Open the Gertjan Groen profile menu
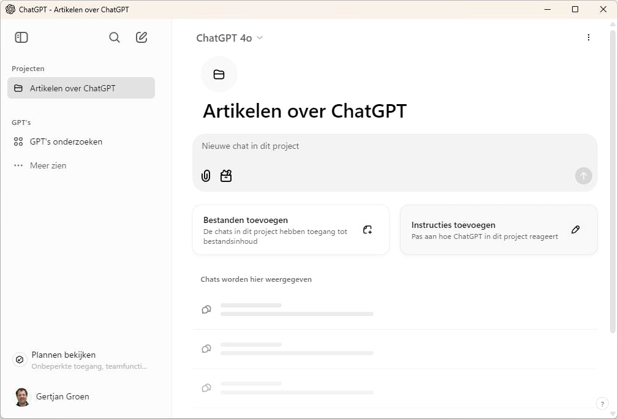 [61, 396]
